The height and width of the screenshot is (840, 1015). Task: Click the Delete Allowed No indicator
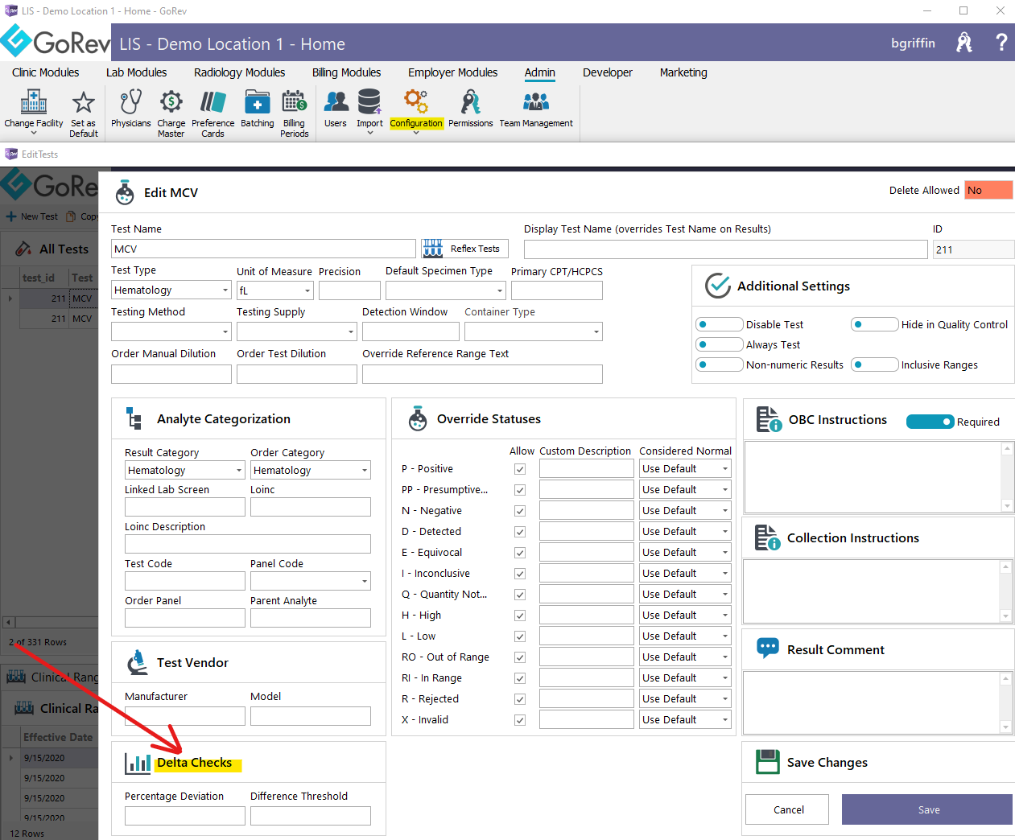click(x=988, y=190)
